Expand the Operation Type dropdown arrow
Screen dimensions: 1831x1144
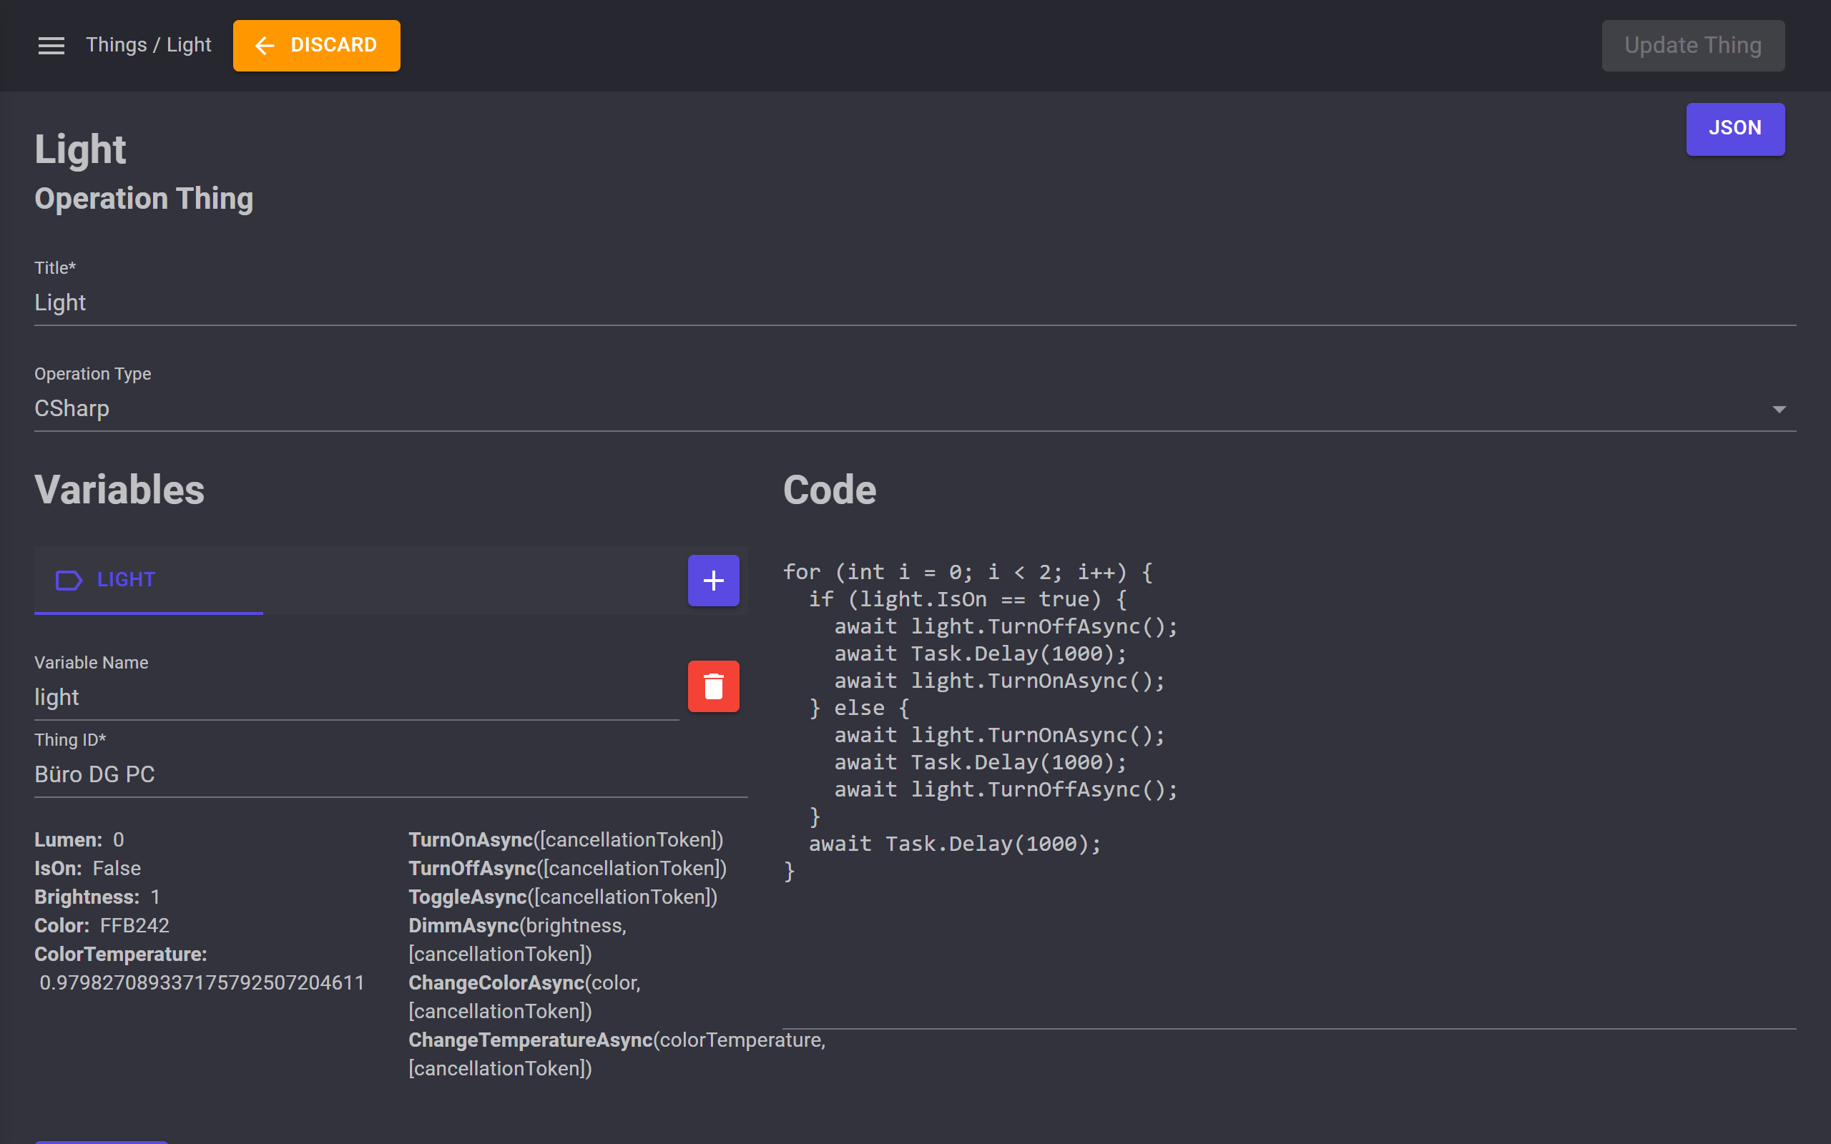tap(1779, 409)
